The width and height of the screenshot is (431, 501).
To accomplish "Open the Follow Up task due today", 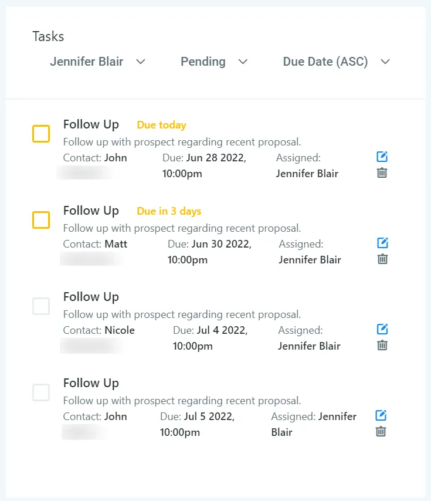I will click(x=91, y=124).
